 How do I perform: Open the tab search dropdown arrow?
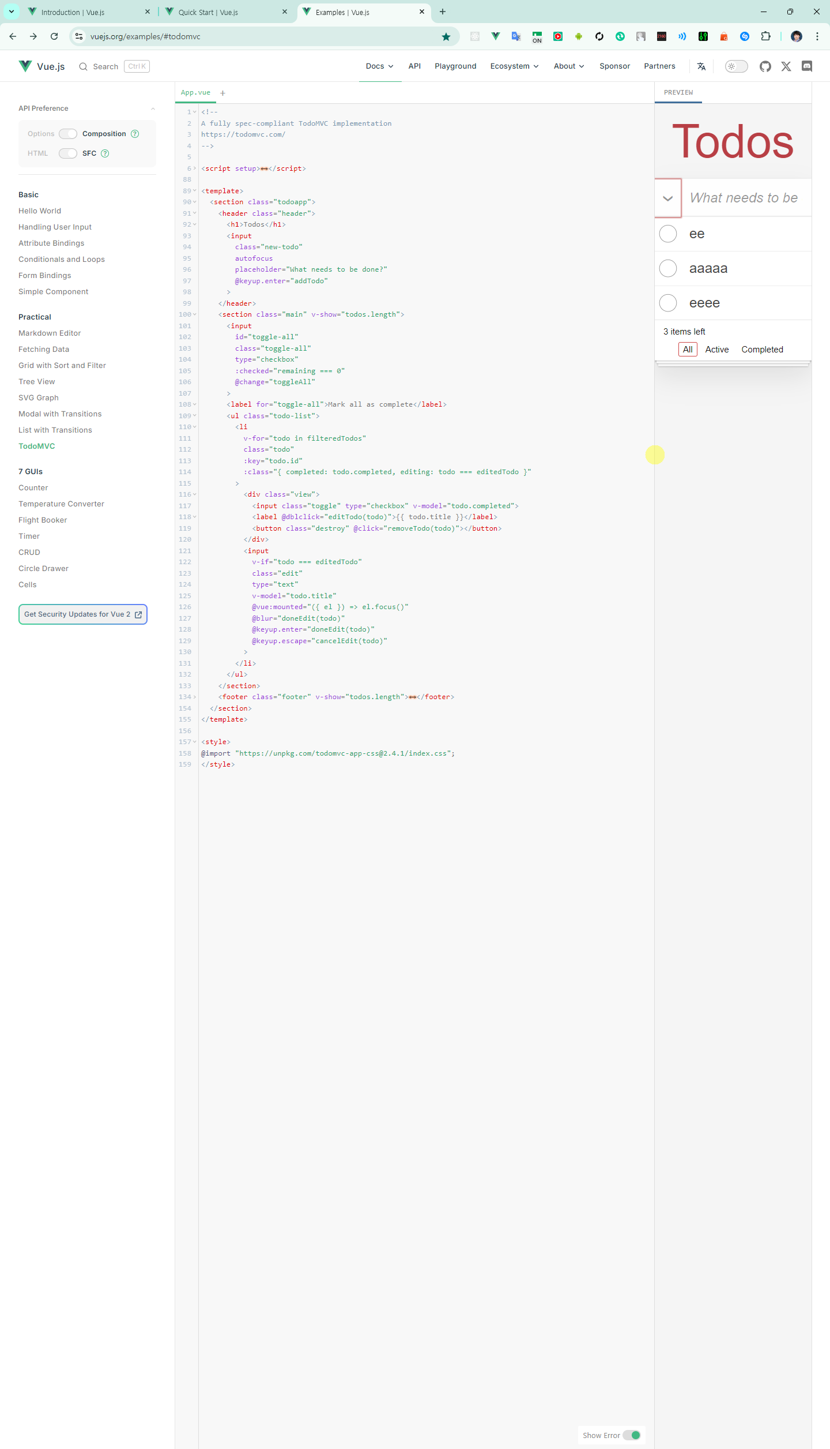pos(12,12)
